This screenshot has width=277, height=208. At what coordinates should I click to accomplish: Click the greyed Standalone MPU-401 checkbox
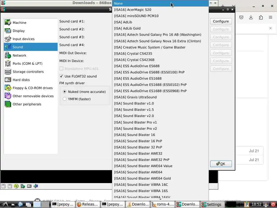pos(61,69)
